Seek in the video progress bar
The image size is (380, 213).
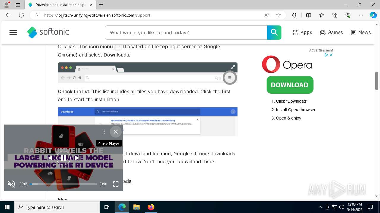click(64, 184)
